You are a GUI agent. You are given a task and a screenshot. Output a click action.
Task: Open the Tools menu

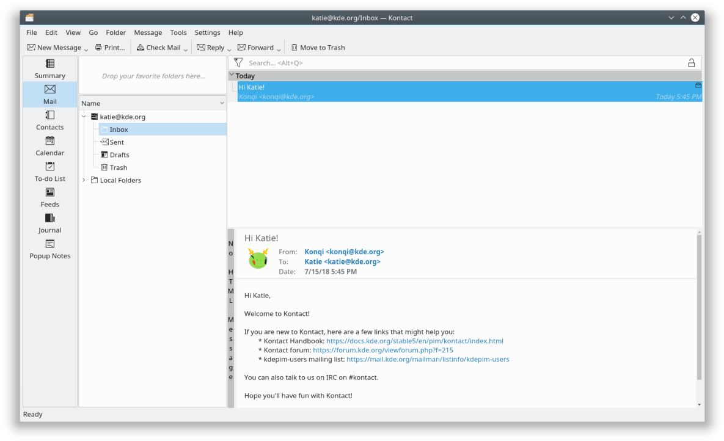pyautogui.click(x=178, y=32)
